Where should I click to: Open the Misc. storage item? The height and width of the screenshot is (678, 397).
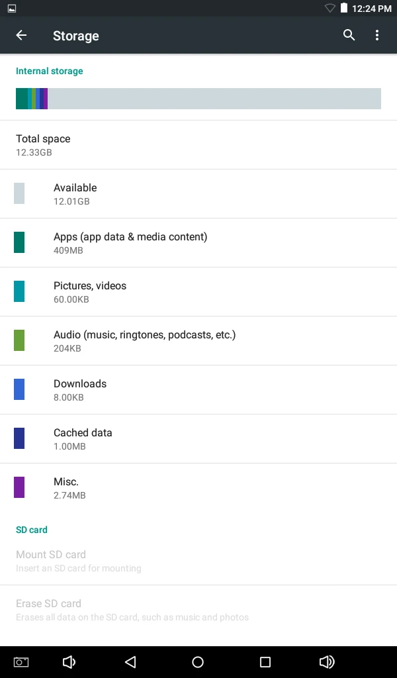[x=198, y=487]
